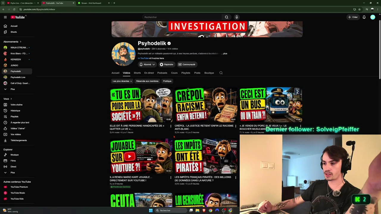Viewport: 381px width, 214px height.
Task: Play the Jouable sur YouTube thumbnail
Action: 141,156
